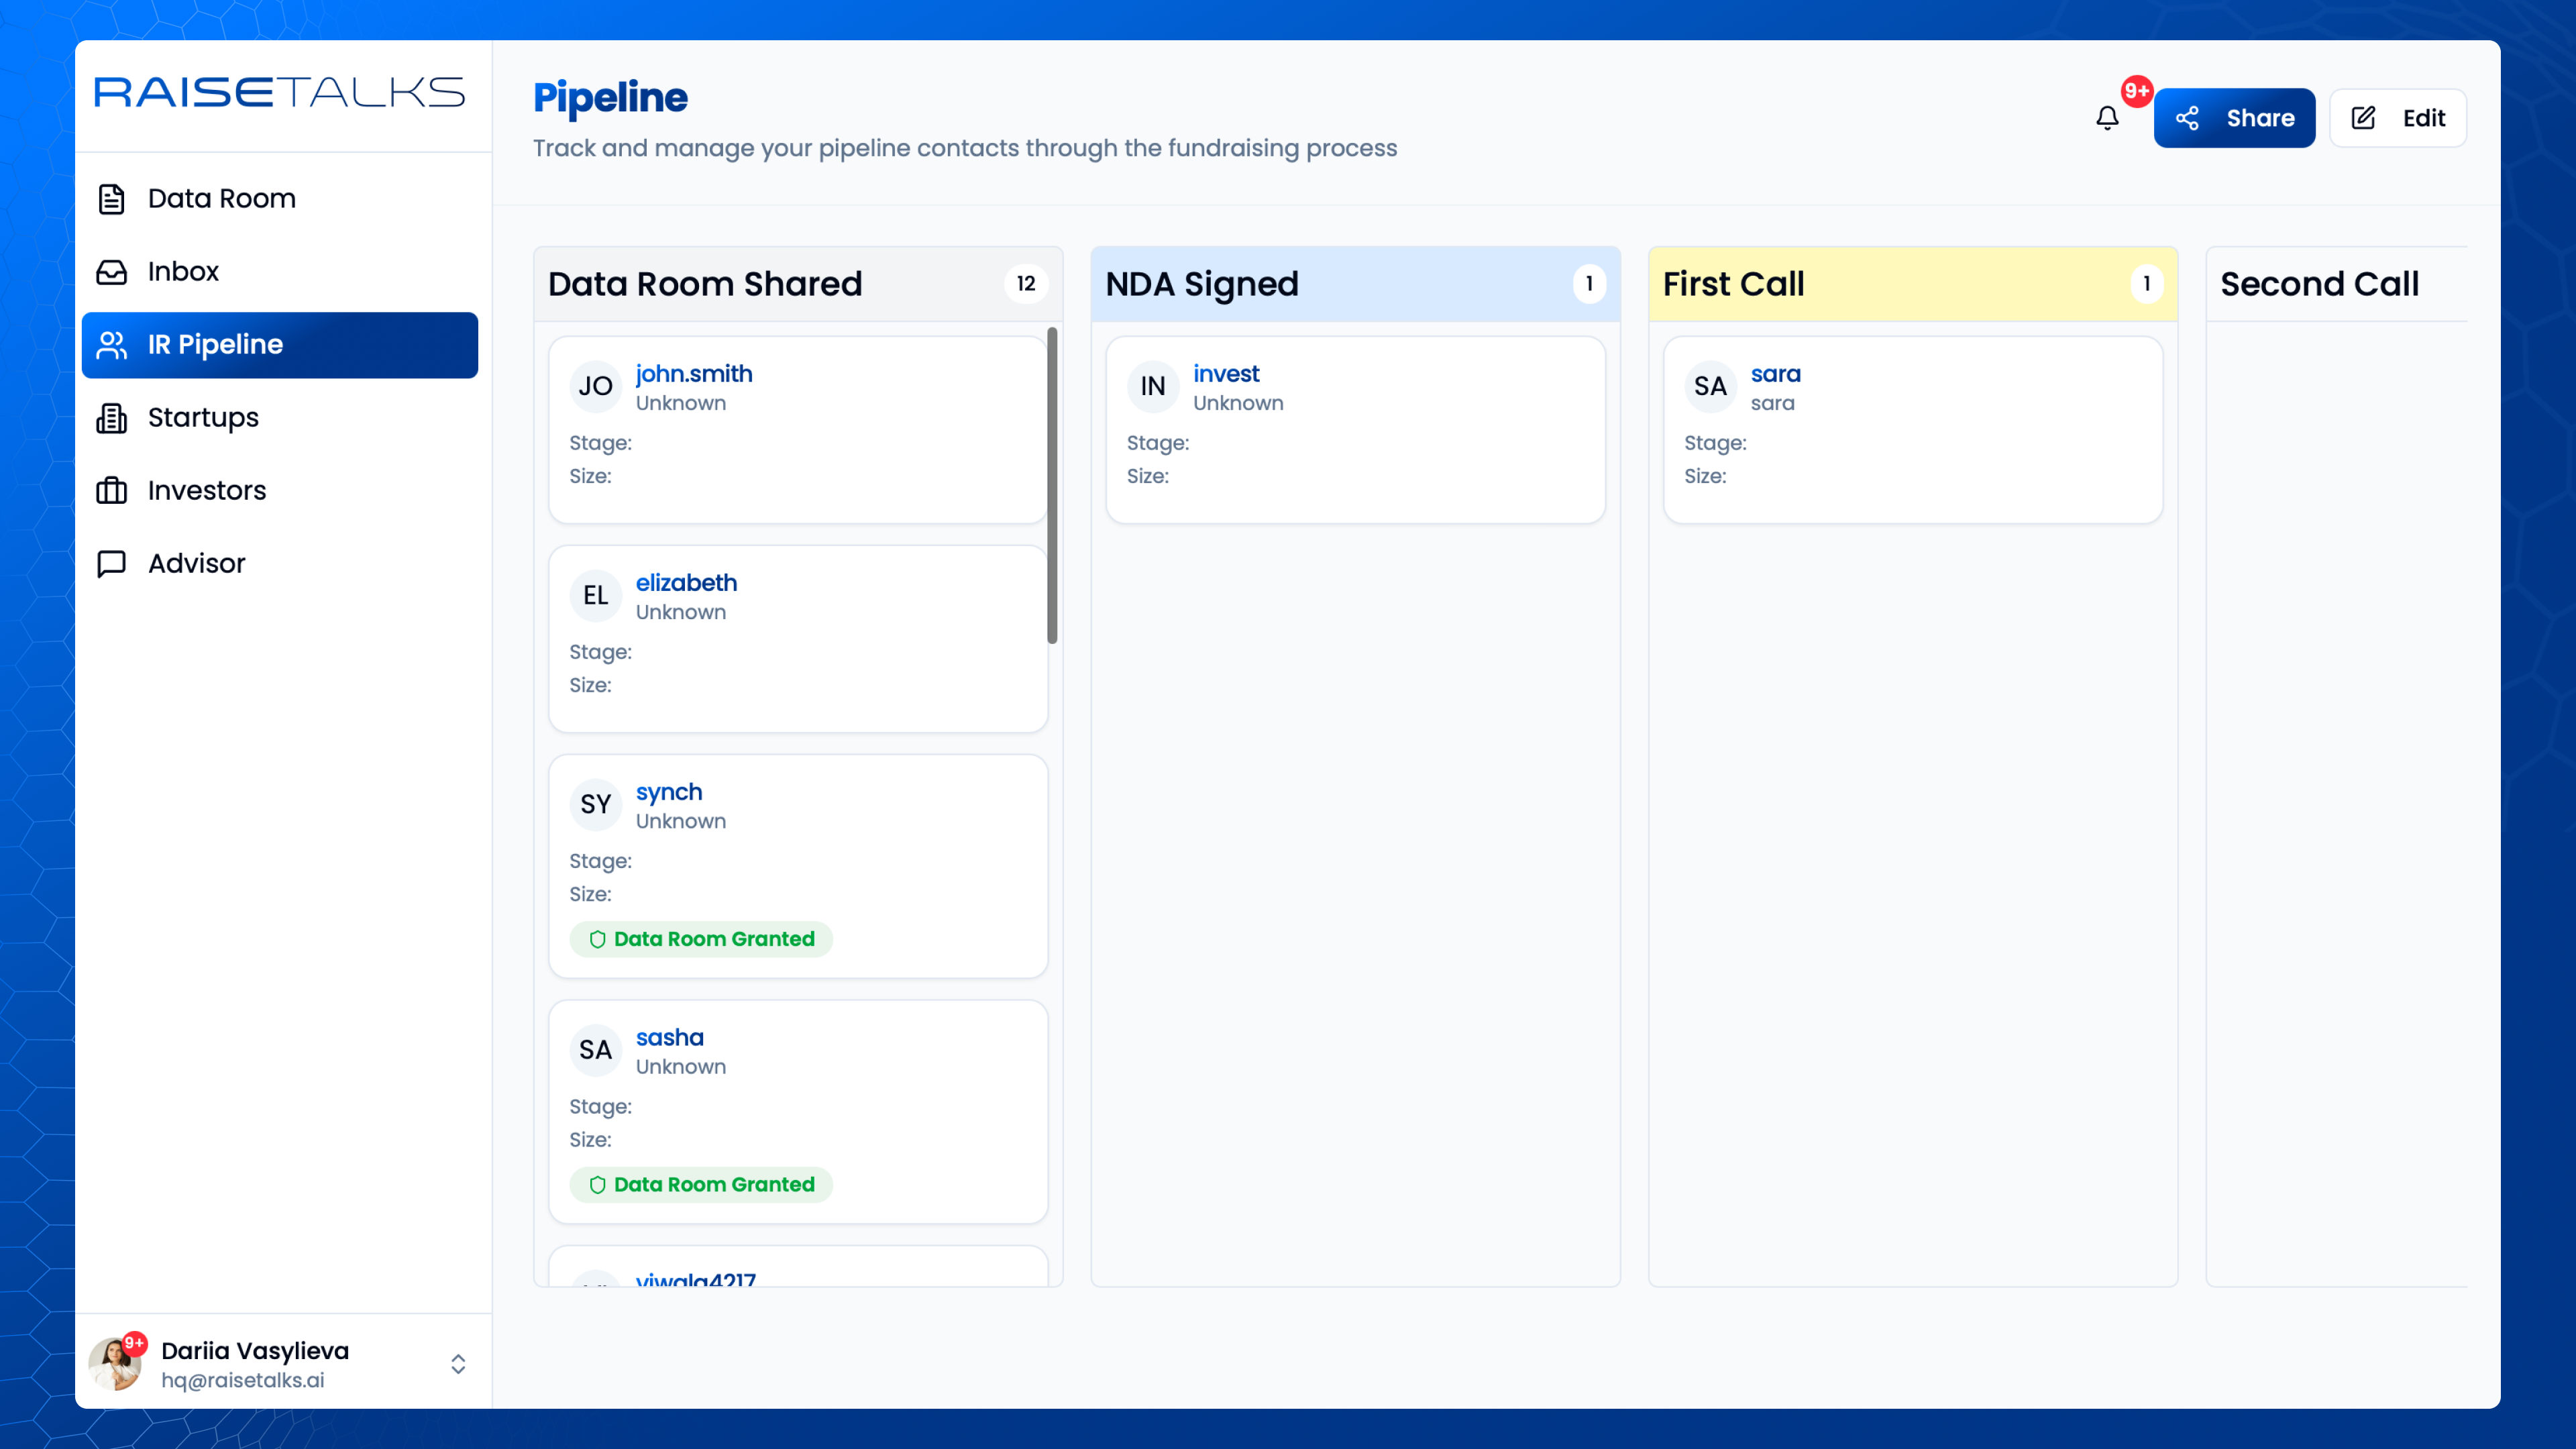2576x1449 pixels.
Task: Click Dariia Vasylieva's profile avatar
Action: tap(115, 1364)
